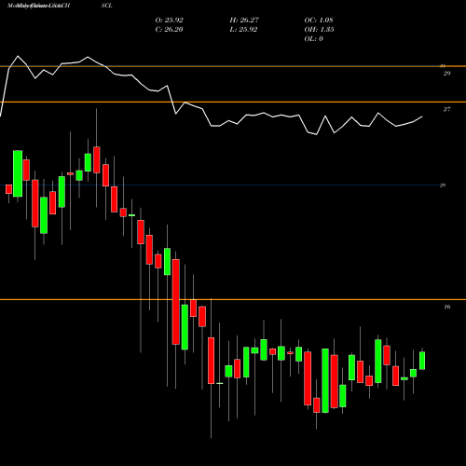This screenshot has width=466, height=466.
Task: Select the low price L: 25.92
Action: [x=243, y=30]
